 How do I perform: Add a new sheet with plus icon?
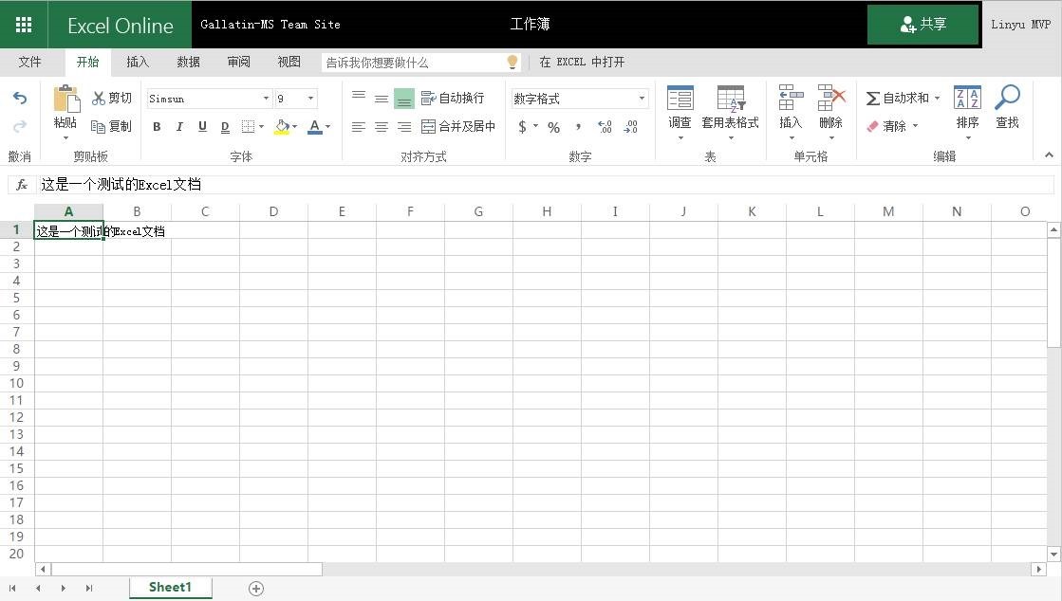point(256,588)
